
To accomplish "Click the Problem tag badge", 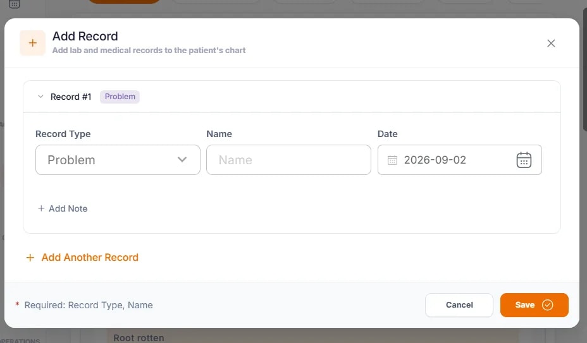I will (x=120, y=97).
